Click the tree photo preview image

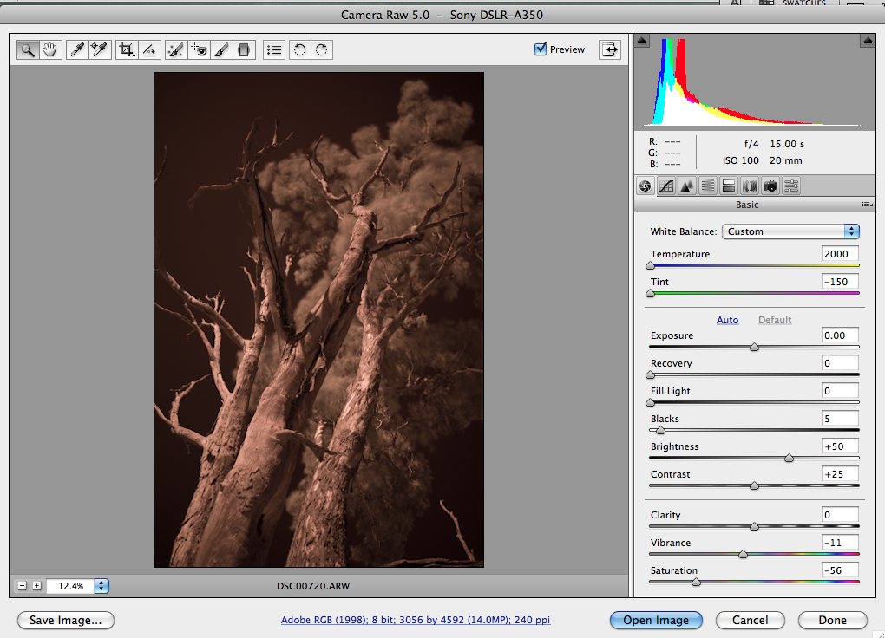(x=319, y=319)
